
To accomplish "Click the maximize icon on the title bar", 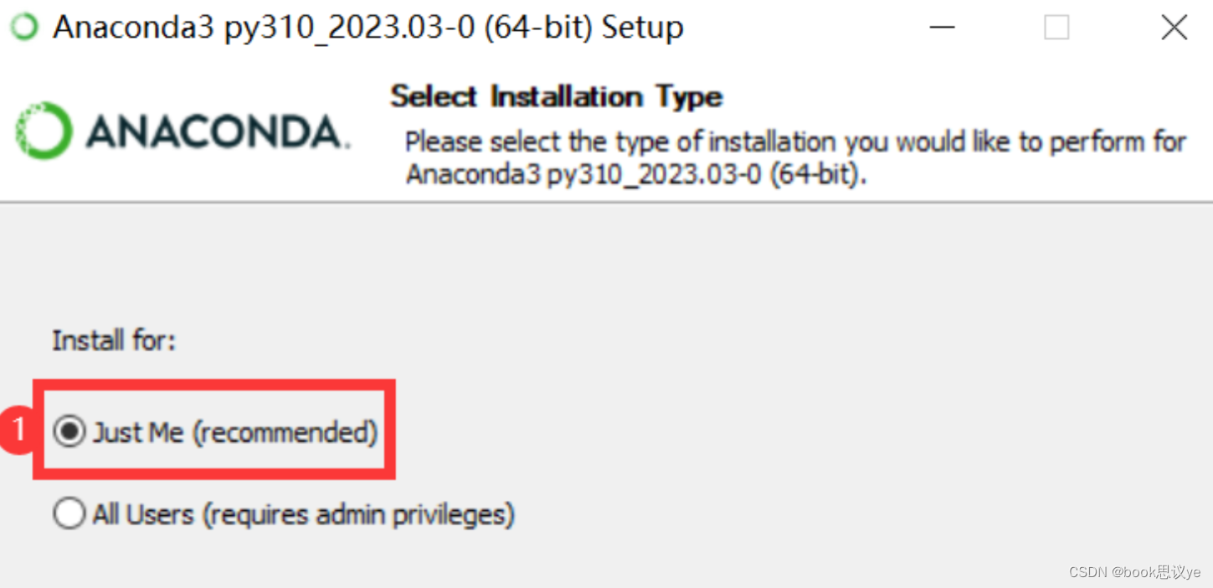I will [1056, 28].
